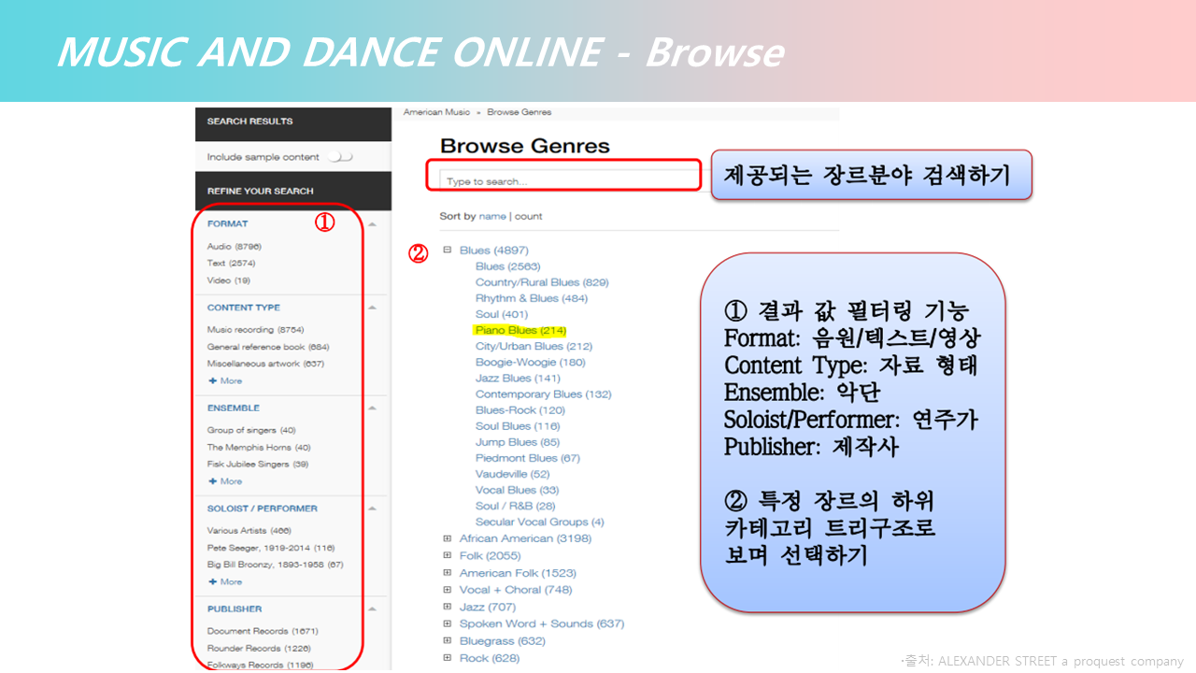Filter by Pete Seeger performer
The width and height of the screenshot is (1196, 673).
271,548
